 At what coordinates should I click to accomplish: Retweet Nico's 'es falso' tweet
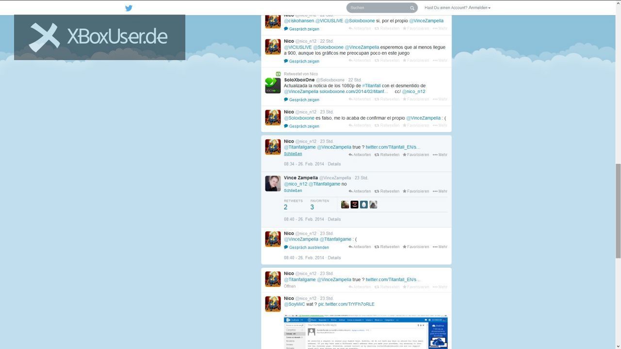point(387,125)
